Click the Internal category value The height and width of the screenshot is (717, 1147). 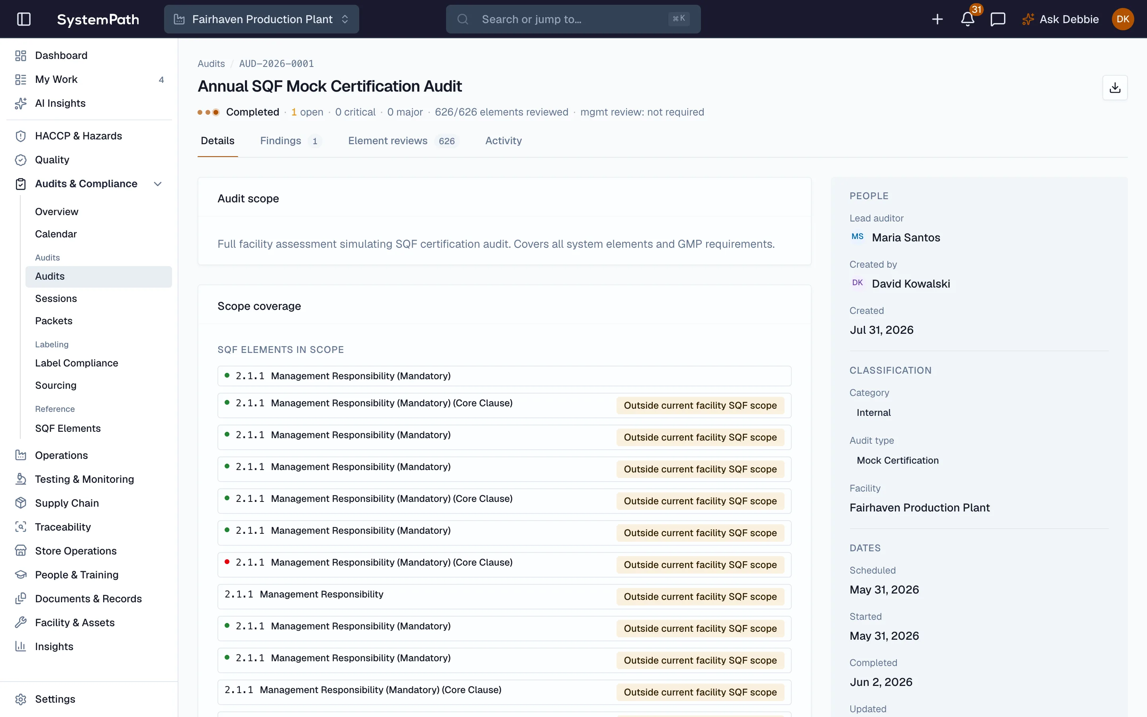tap(873, 413)
